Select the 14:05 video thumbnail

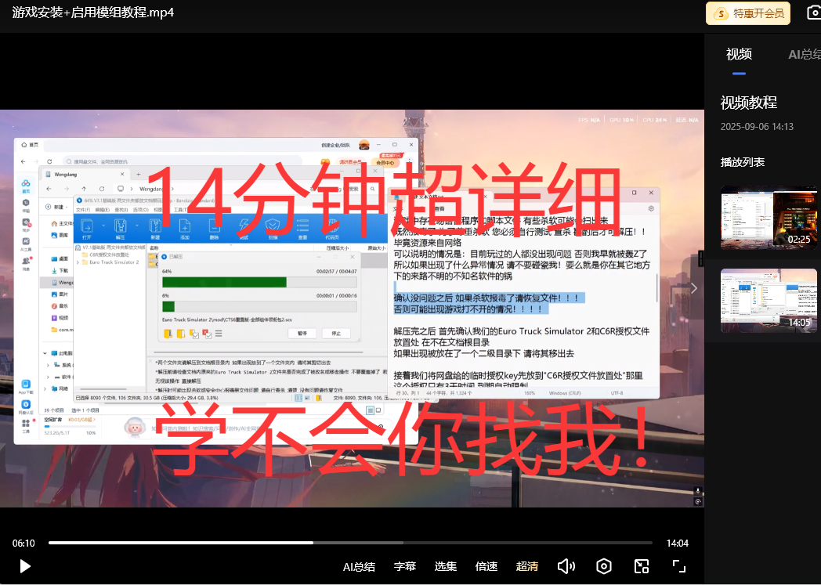[768, 300]
